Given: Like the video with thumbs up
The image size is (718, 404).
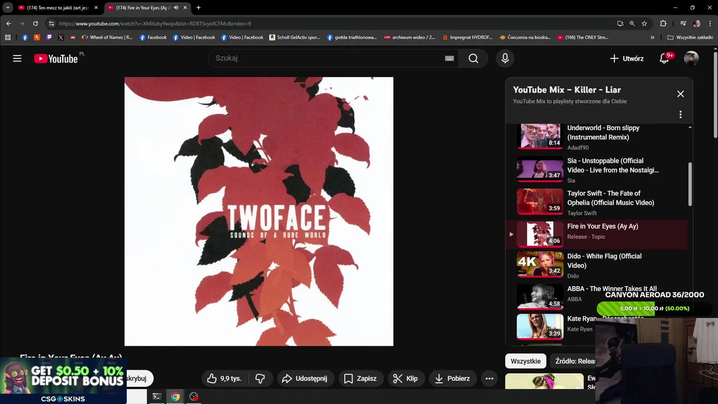Looking at the screenshot, I should coord(224,379).
